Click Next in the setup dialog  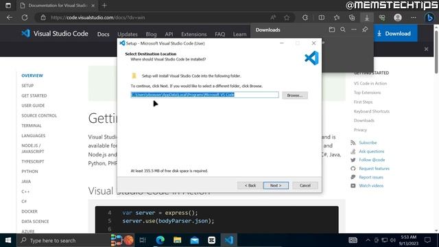coord(276,185)
